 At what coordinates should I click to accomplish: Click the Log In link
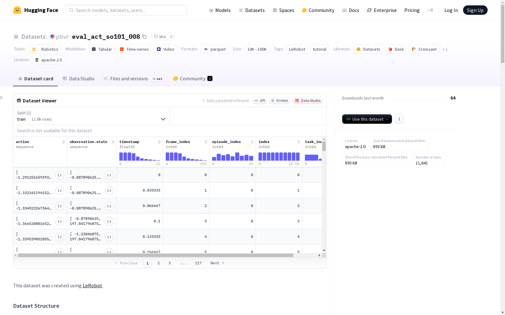coord(451,10)
